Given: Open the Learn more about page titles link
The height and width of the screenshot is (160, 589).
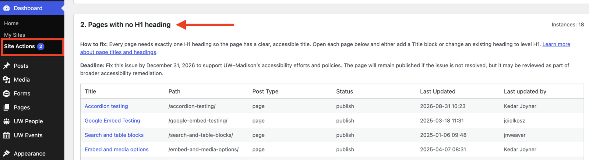Looking at the screenshot, I should click(556, 44).
